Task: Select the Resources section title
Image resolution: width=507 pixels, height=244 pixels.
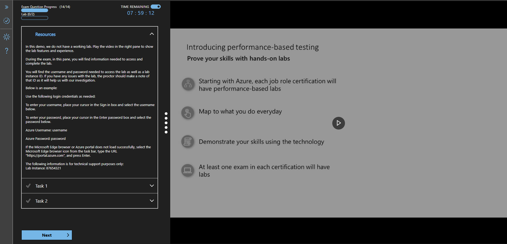Action: point(45,34)
